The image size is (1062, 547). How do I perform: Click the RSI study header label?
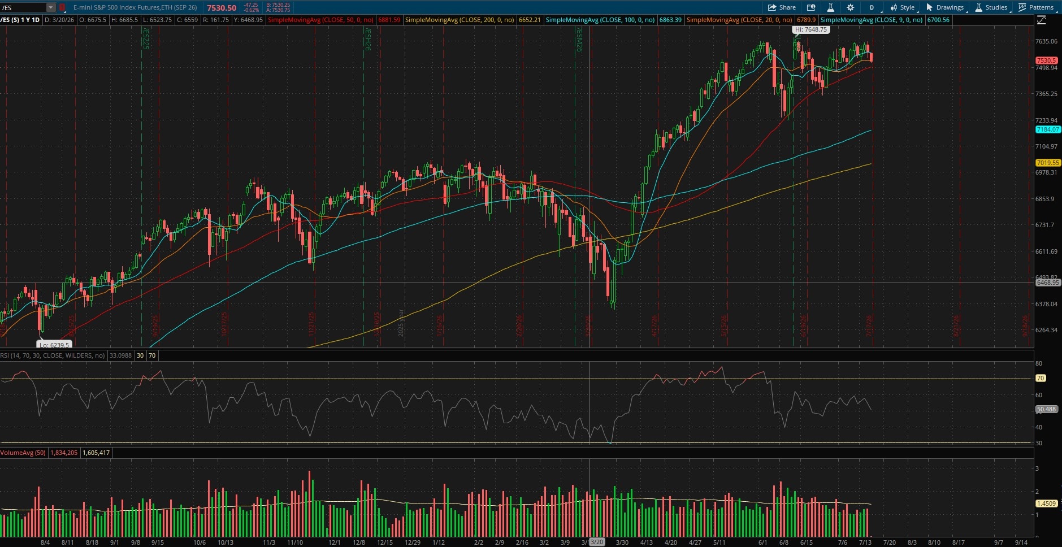click(53, 355)
